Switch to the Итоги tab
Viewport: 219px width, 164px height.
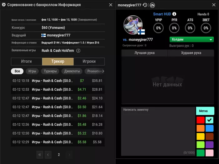(27, 61)
